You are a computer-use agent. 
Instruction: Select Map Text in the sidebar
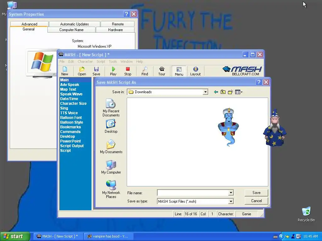[x=68, y=89]
